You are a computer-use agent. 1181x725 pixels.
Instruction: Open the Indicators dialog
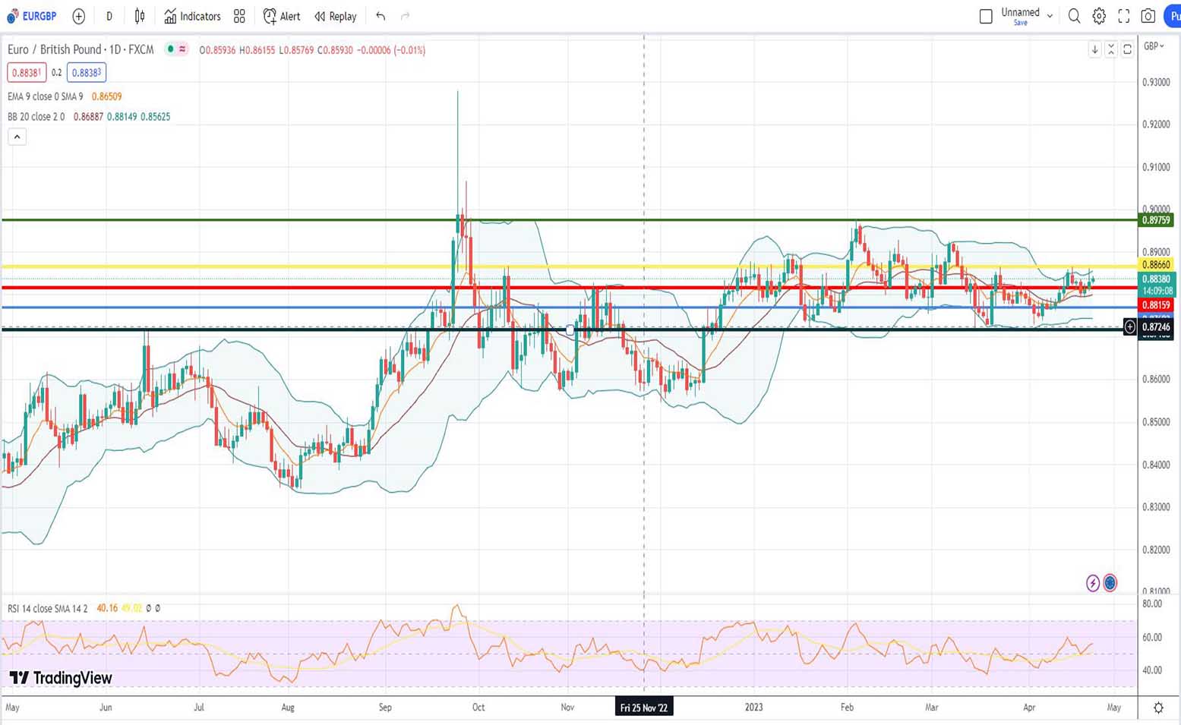(x=192, y=16)
